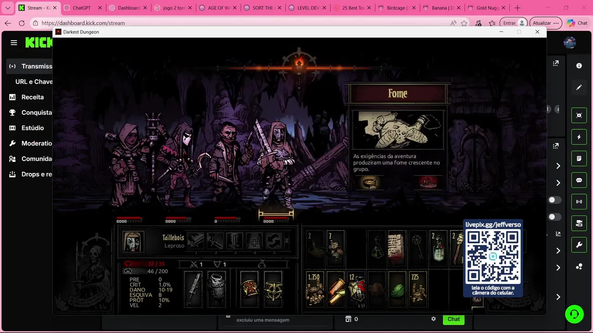Screen dimensions: 593x333
Task: Open chat settings gear near Chat button
Action: click(434, 319)
